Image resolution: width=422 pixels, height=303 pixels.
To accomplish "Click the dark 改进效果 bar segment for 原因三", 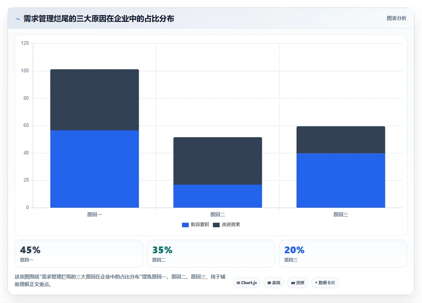I will pos(341,140).
